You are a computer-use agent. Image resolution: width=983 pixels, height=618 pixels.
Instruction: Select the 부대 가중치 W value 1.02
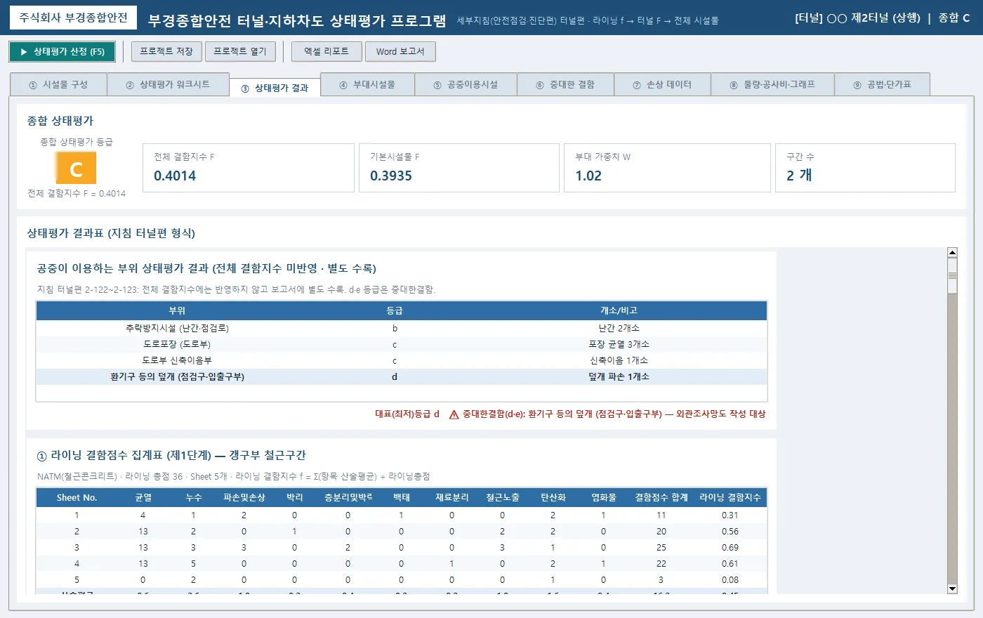[588, 176]
